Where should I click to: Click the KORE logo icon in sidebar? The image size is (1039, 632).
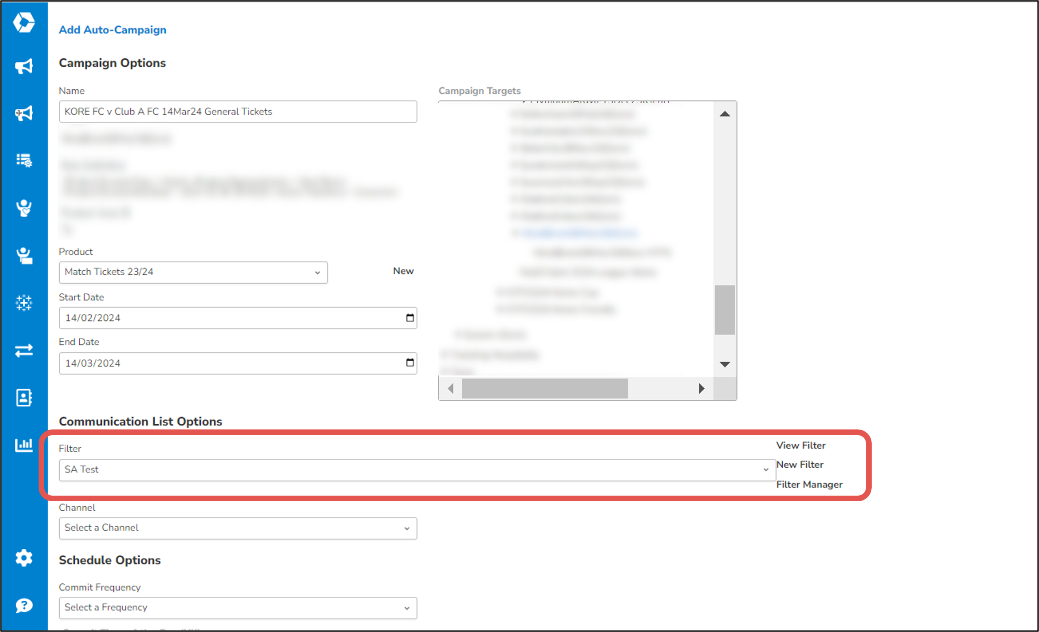(24, 22)
